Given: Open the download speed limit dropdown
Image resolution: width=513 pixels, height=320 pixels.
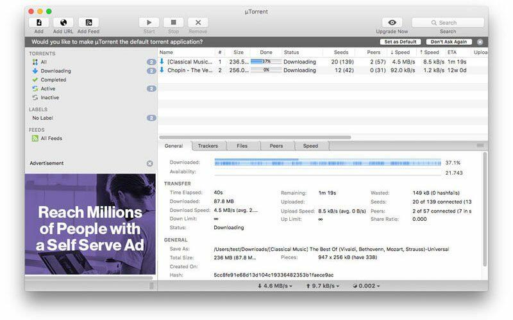Looking at the screenshot, I should click(275, 285).
